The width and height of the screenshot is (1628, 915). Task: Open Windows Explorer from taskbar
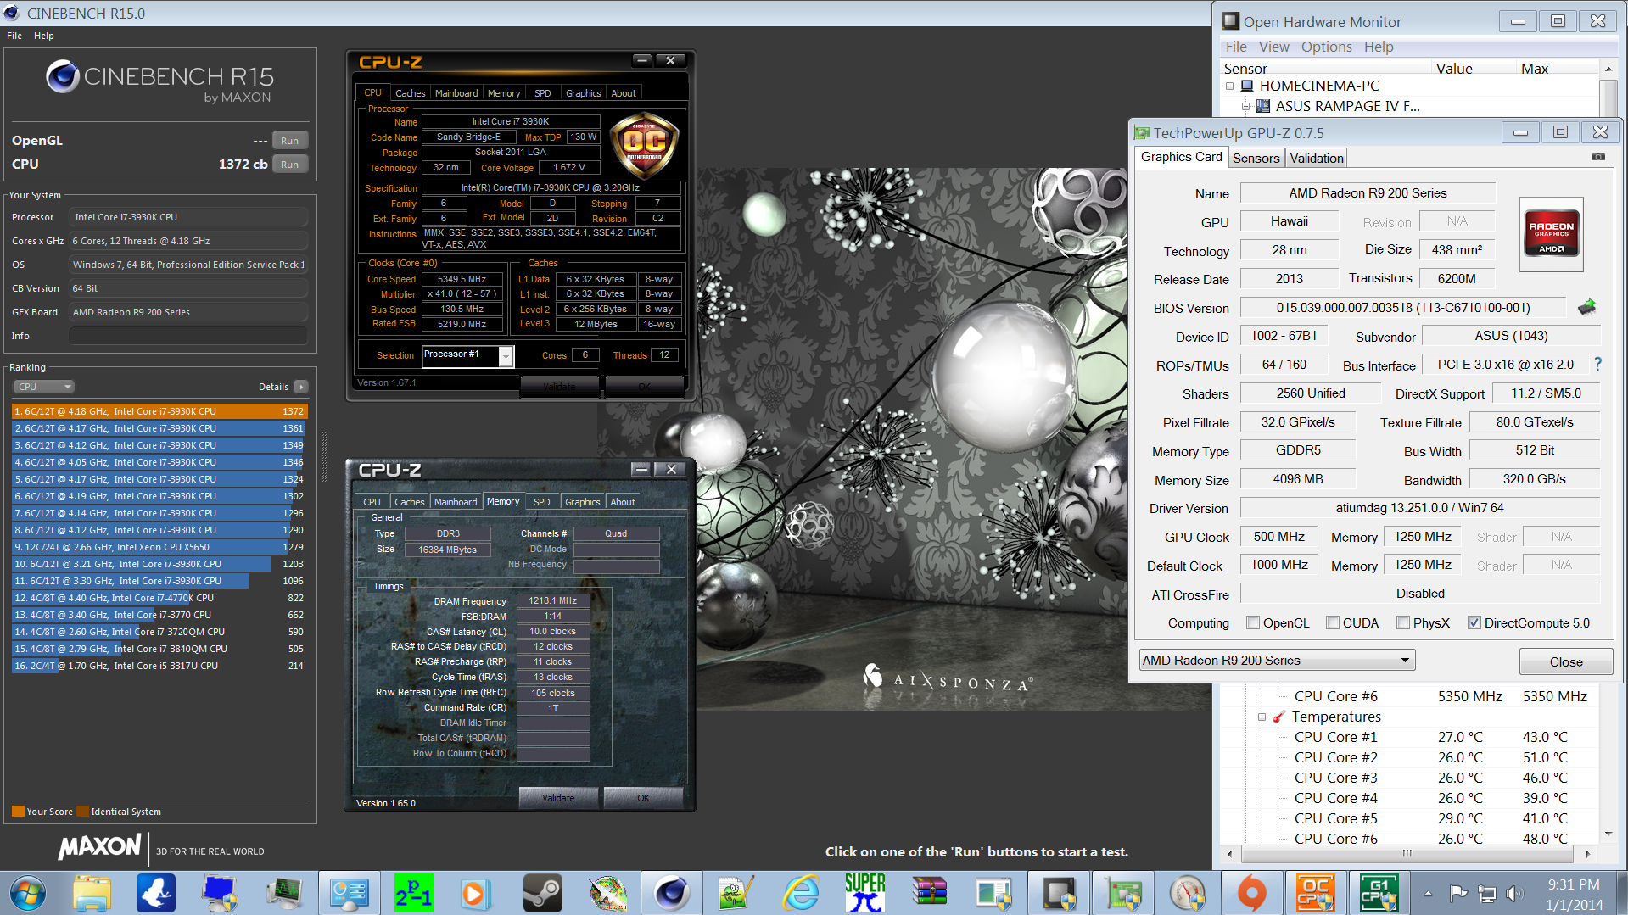pyautogui.click(x=92, y=893)
